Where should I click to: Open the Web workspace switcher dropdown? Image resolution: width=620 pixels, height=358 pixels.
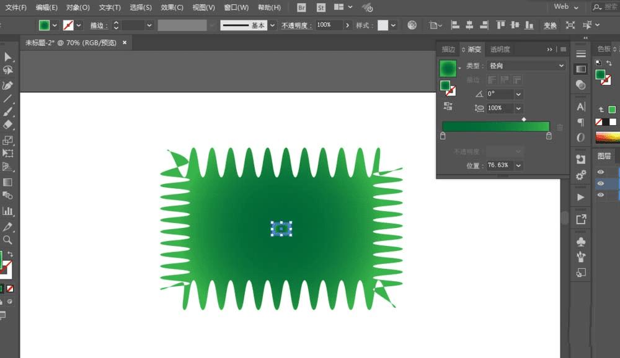(566, 7)
